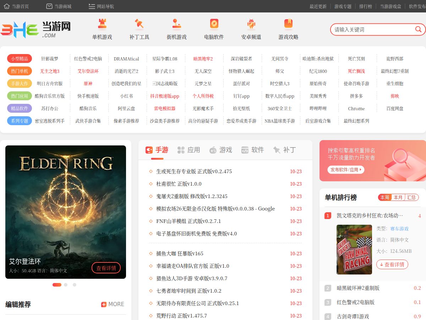Open 补丁工具 hammer icon
This screenshot has width=426, height=320.
(x=140, y=24)
